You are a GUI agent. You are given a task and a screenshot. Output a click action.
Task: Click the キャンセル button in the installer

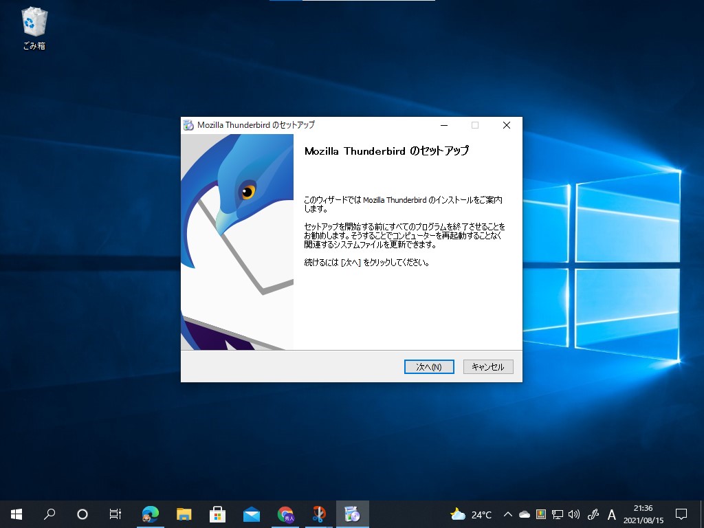488,366
